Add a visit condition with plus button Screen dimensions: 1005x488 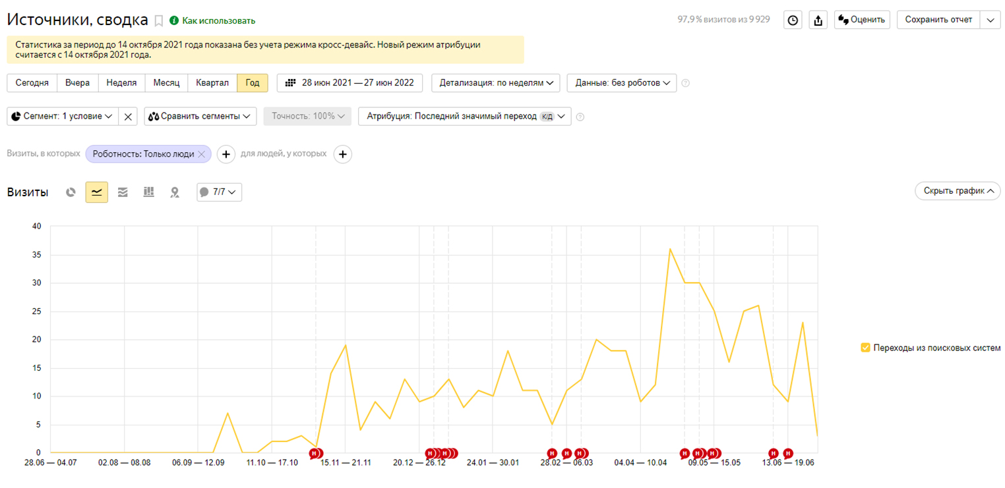(226, 154)
